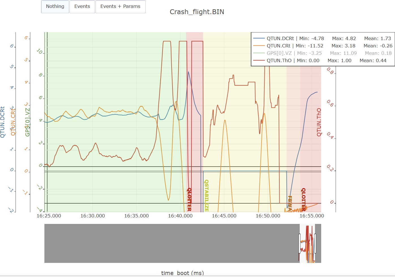Click the left range slider handle

pyautogui.click(x=300, y=243)
